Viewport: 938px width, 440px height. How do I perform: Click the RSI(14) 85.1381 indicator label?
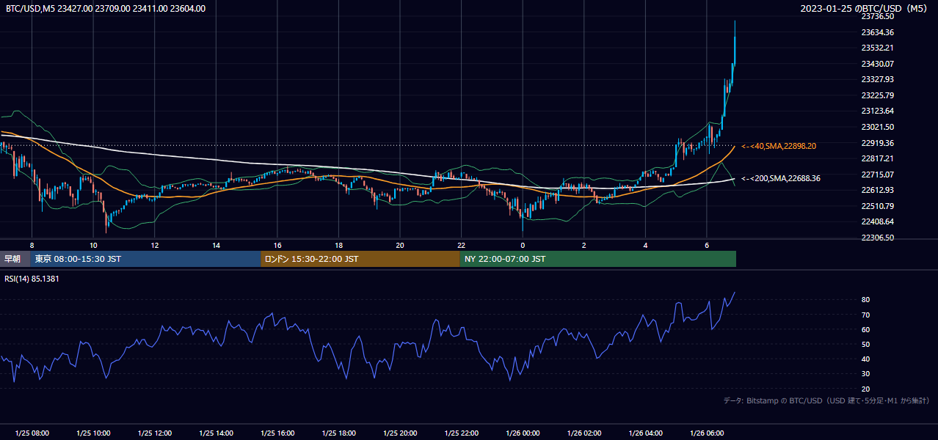click(x=32, y=279)
